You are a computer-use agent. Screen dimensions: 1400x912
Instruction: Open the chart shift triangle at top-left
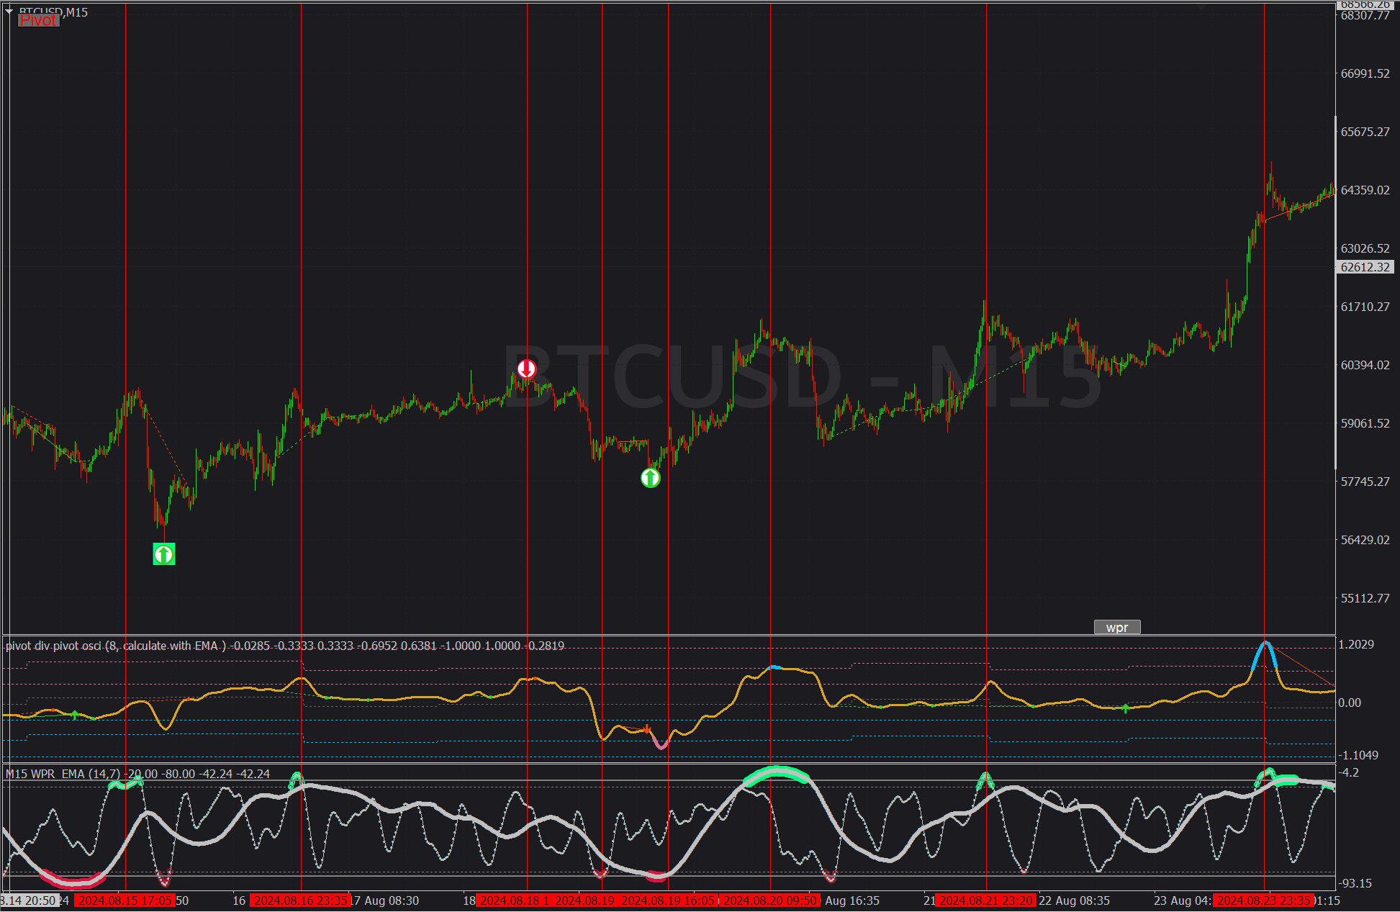pyautogui.click(x=9, y=11)
